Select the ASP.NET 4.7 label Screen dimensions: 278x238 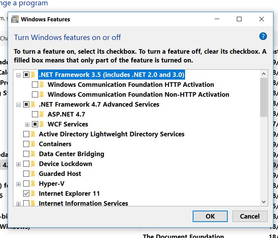coord(67,114)
